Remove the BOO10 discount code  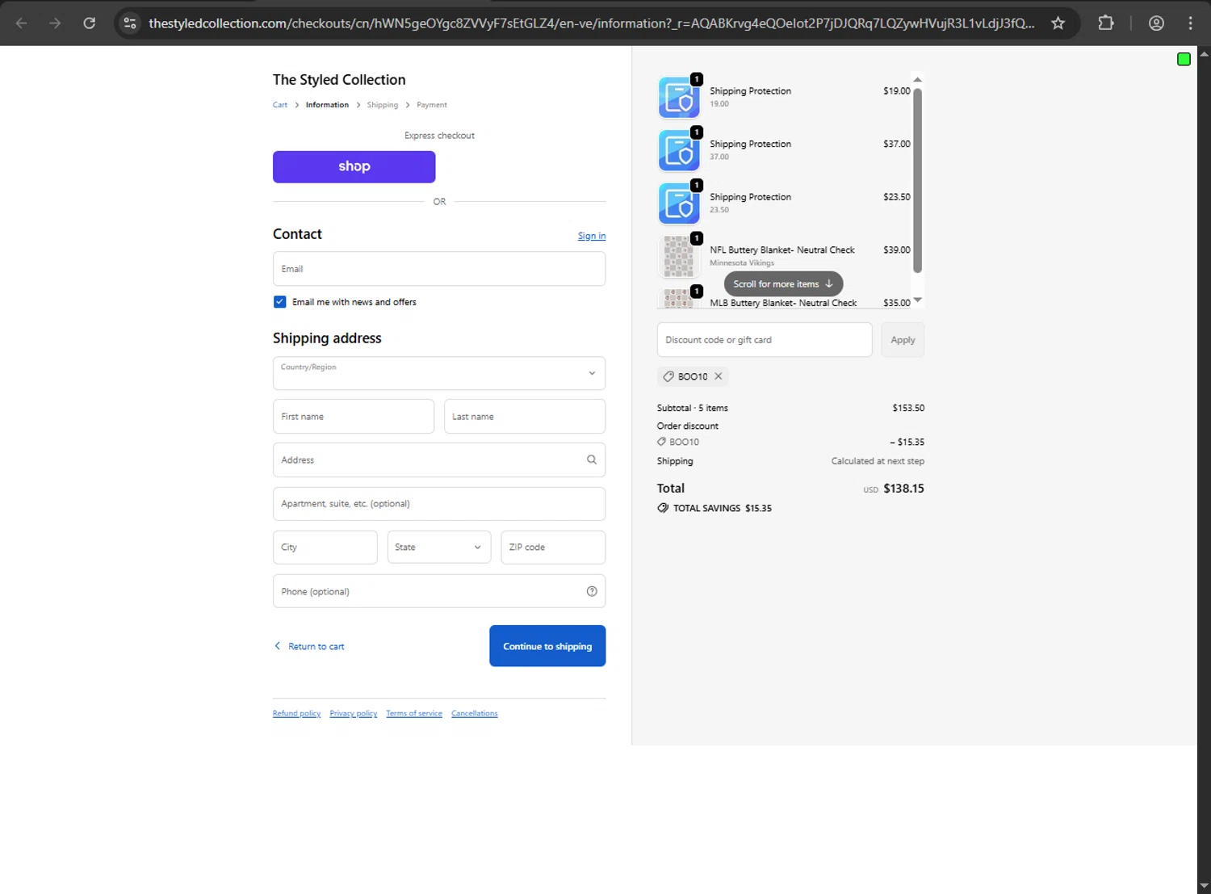719,376
